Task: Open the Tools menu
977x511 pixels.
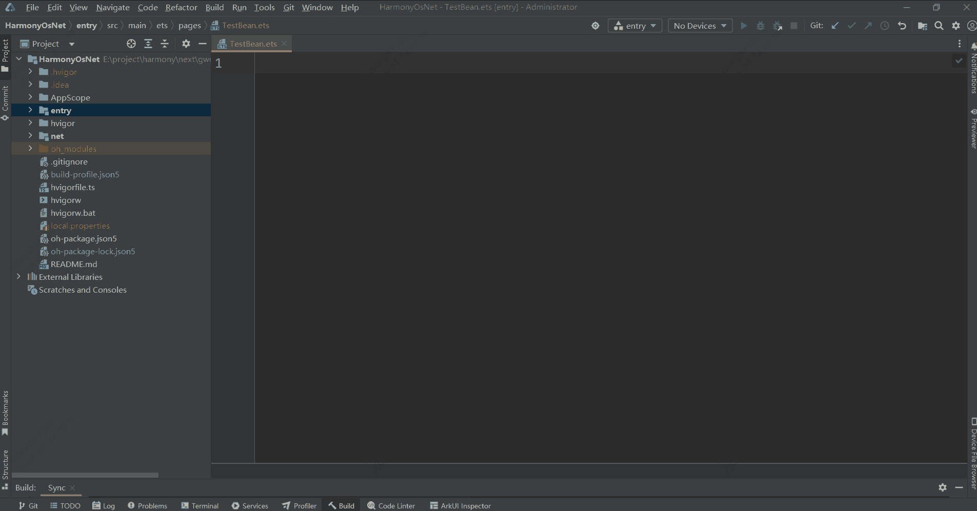Action: click(265, 7)
